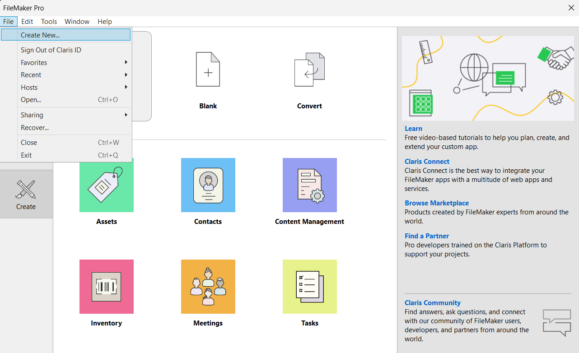
Task: Expand the Favorites submenu
Action: [66, 62]
